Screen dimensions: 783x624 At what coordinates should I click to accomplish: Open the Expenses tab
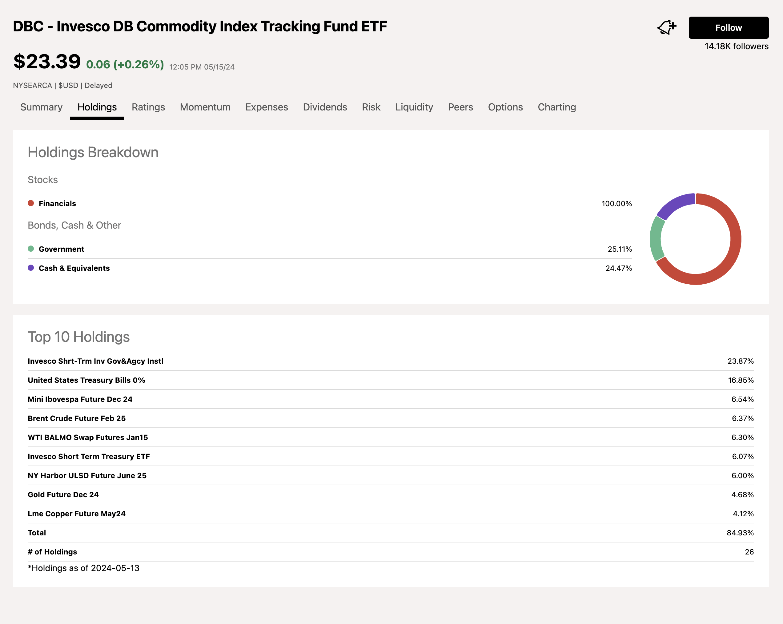[x=267, y=107]
